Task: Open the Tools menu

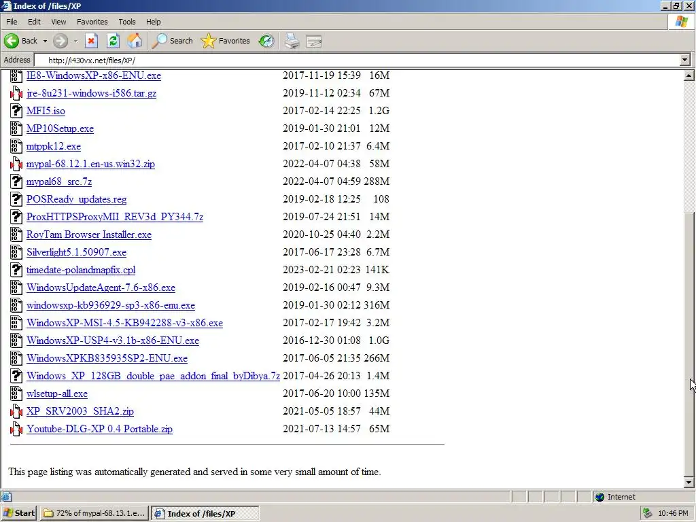Action: 126,22
